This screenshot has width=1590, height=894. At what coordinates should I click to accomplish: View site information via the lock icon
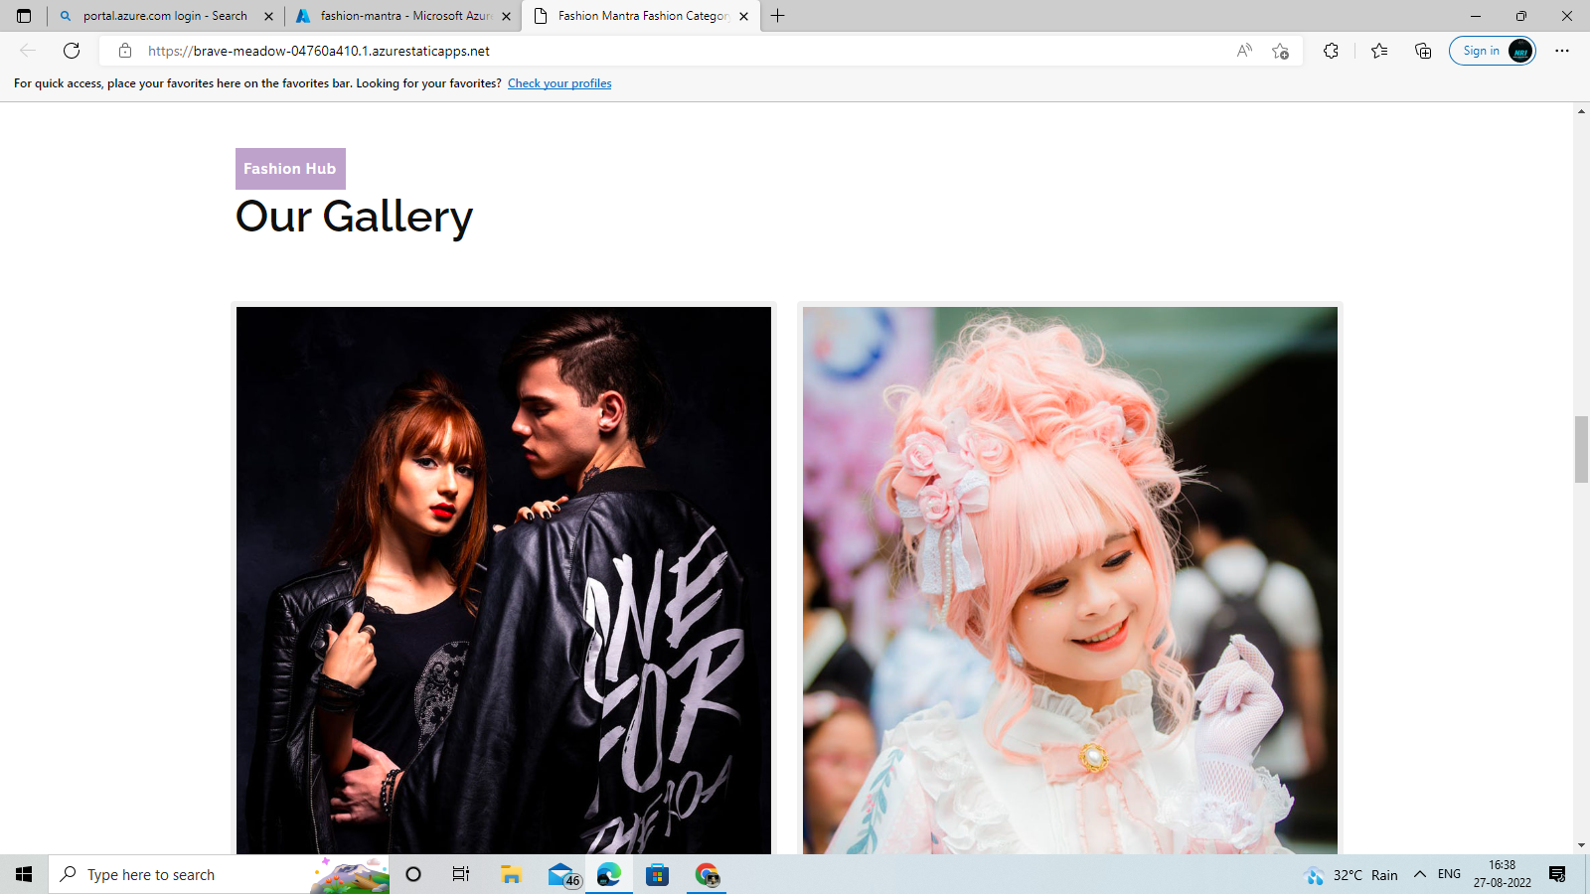pyautogui.click(x=124, y=51)
